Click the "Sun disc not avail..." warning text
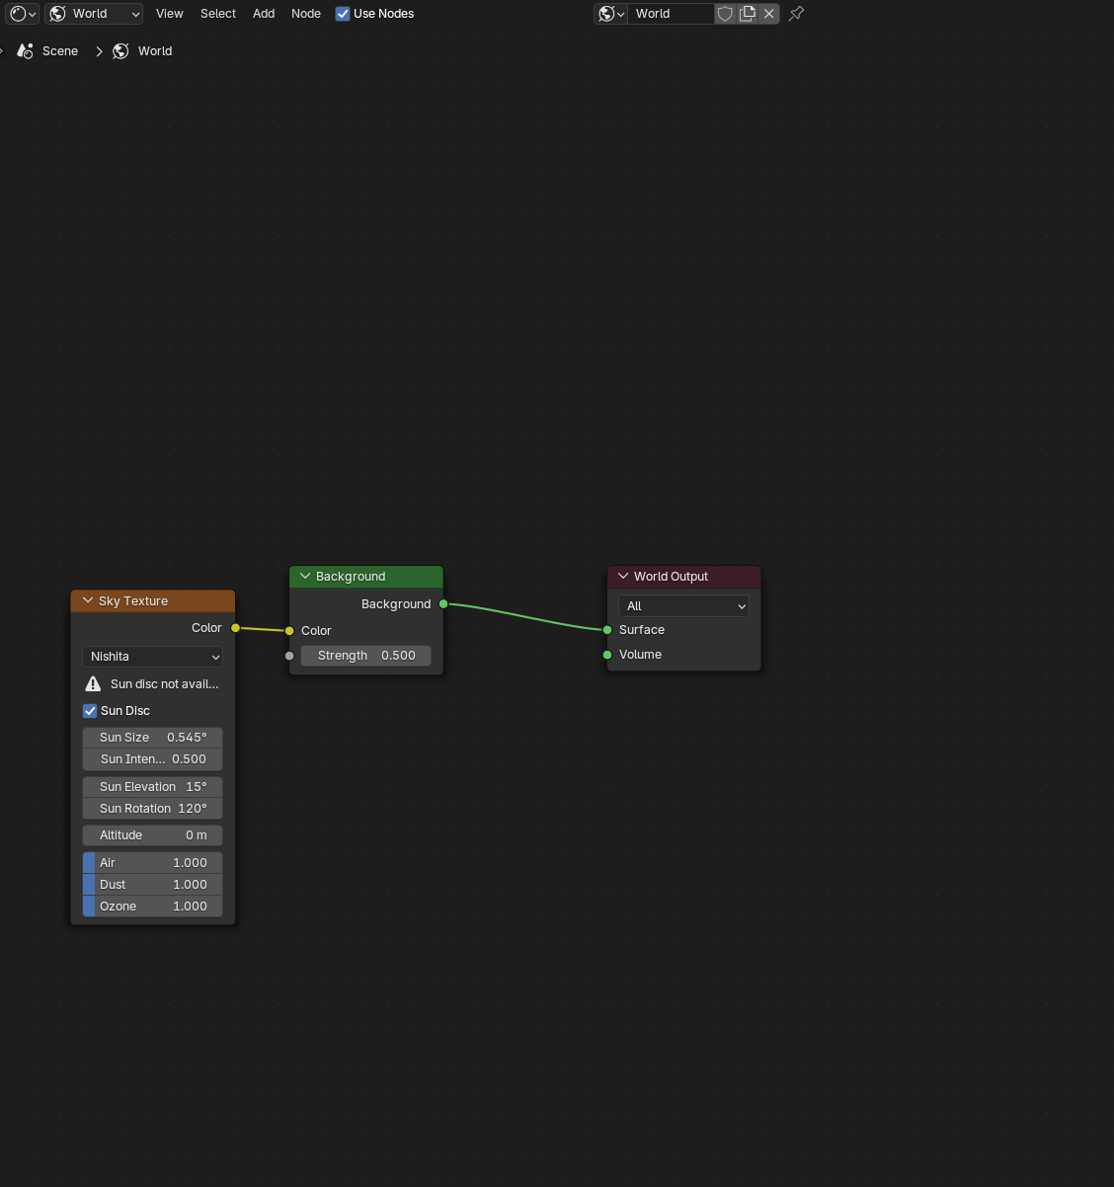This screenshot has height=1187, width=1114. click(x=165, y=684)
